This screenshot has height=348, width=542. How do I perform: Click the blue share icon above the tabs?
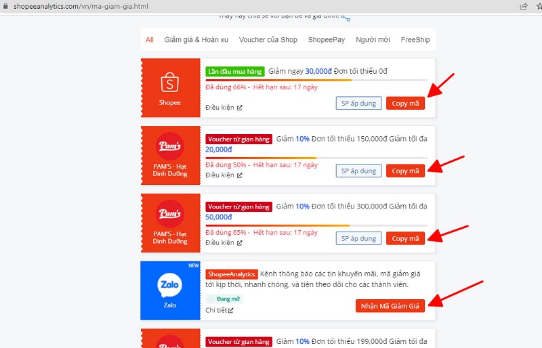pyautogui.click(x=346, y=18)
